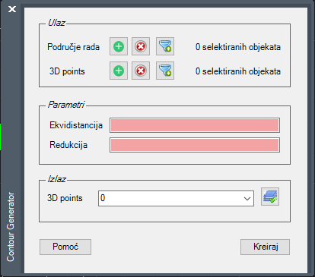Click the 3D points selected objects count

[238, 71]
